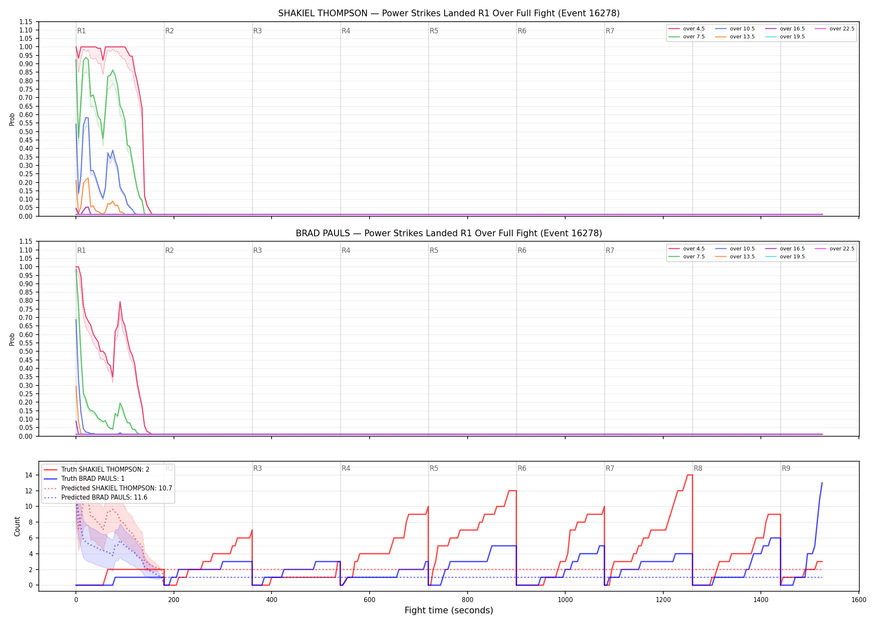Viewport: 876px width, 625px height.
Task: Click the BRAD PAULS Power Strikes chart title
Action: point(449,233)
